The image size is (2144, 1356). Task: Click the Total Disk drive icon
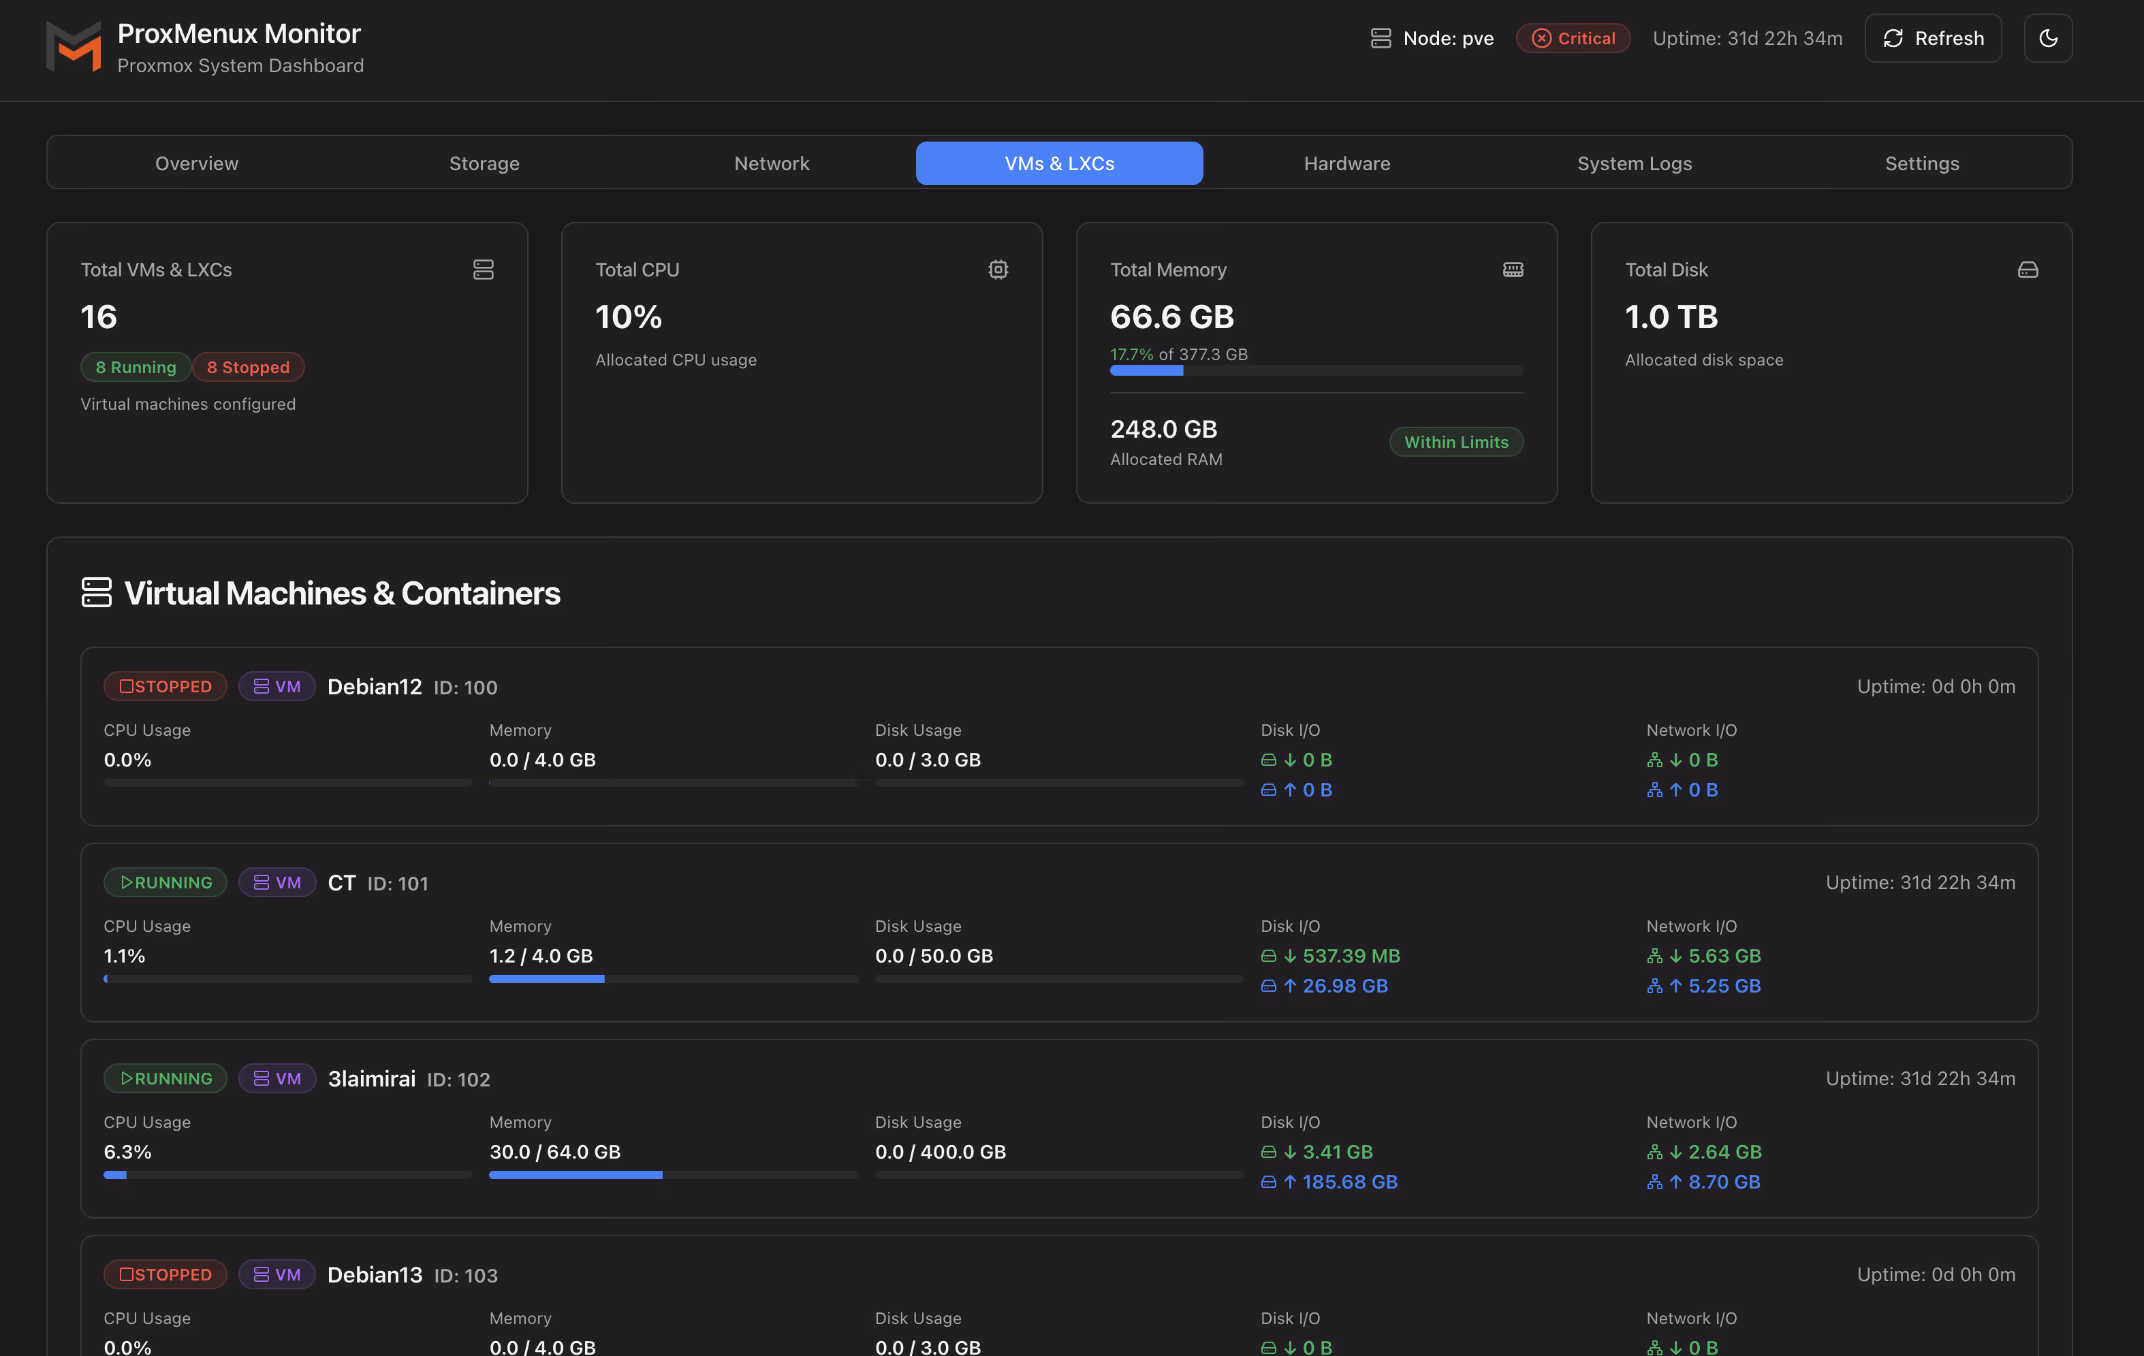tap(2028, 270)
